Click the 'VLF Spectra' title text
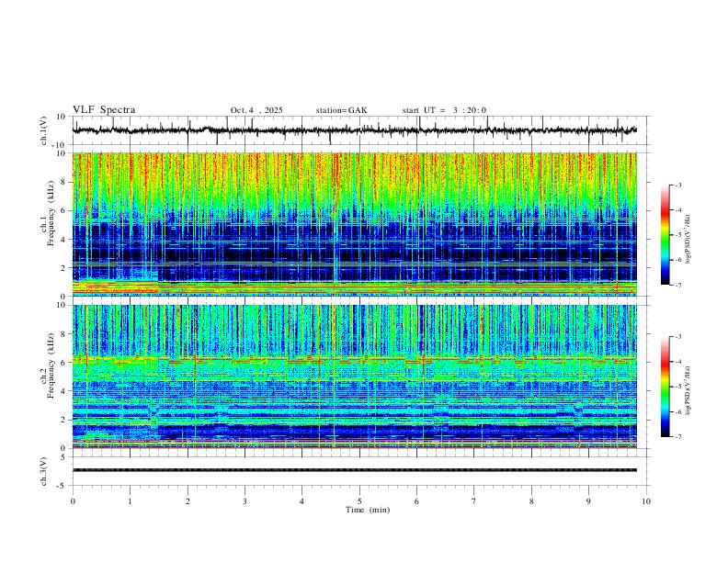 point(104,110)
